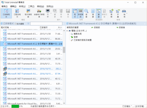Select the 檔案系統 tree item
The image size is (147, 108).
pyautogui.click(x=78, y=34)
